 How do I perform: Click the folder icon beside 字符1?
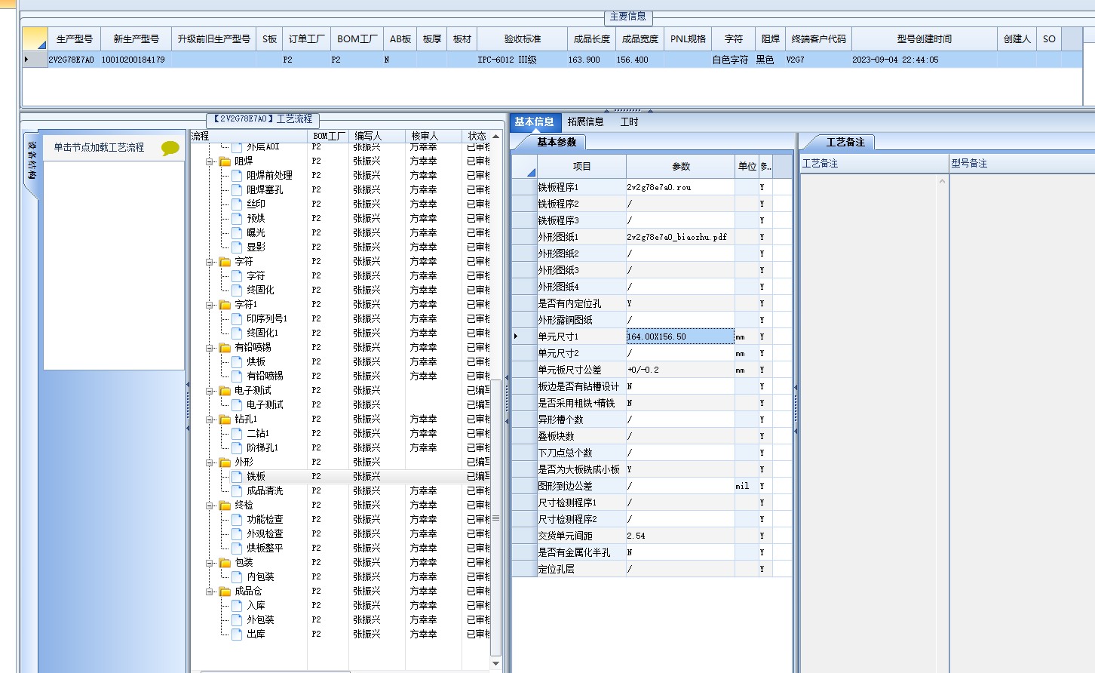click(x=225, y=305)
